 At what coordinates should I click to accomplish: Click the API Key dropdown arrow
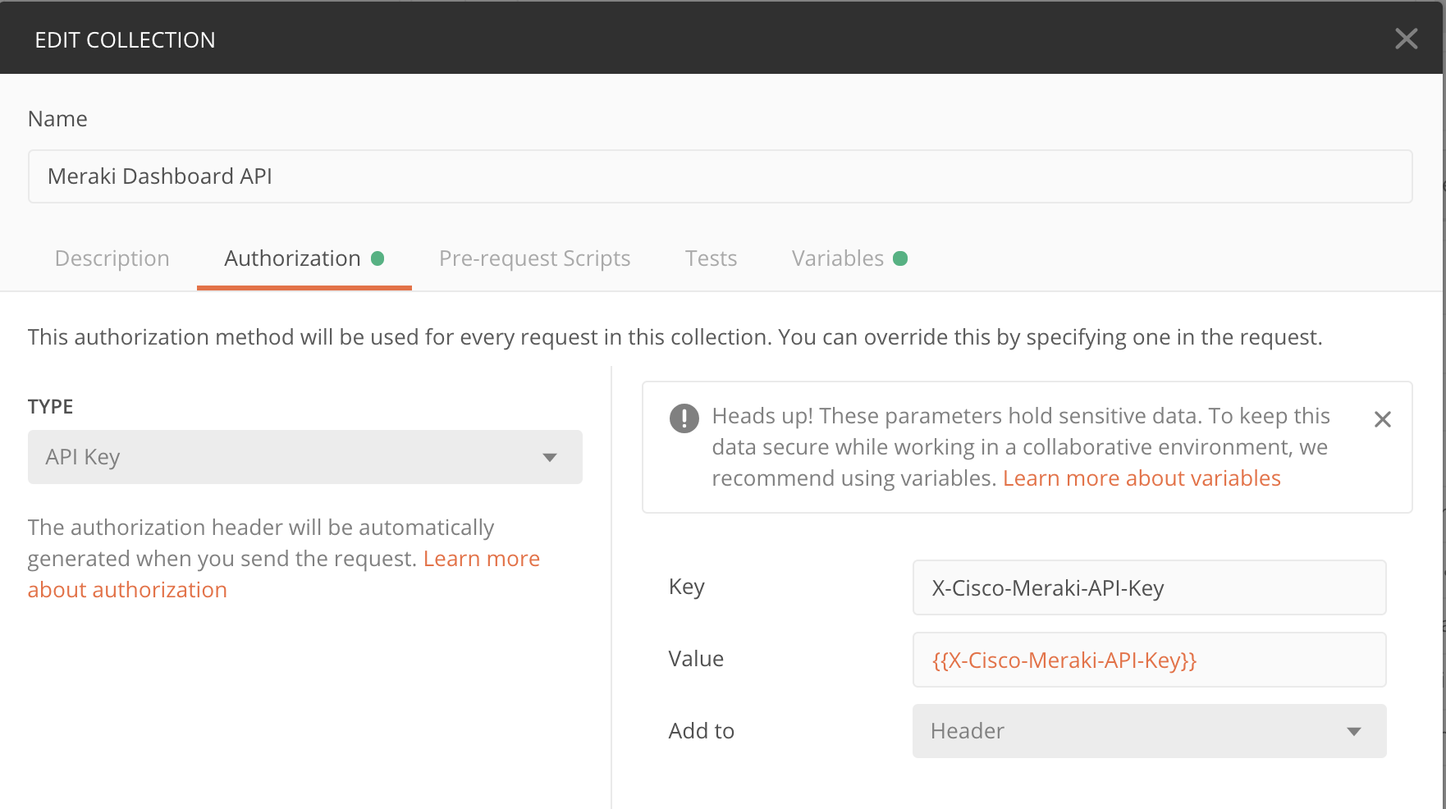coord(550,457)
